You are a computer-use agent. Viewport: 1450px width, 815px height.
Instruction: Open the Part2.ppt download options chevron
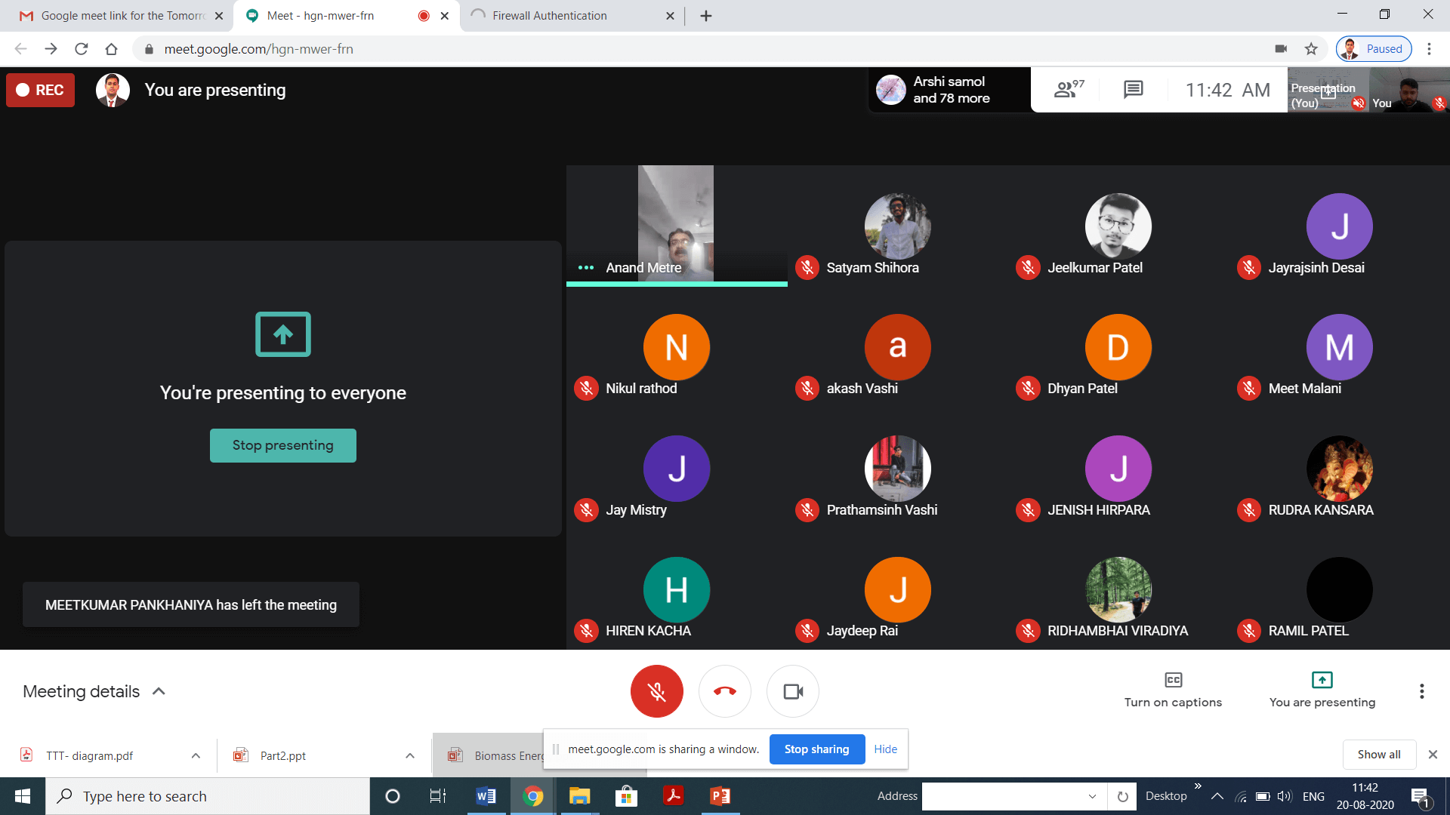coord(410,755)
